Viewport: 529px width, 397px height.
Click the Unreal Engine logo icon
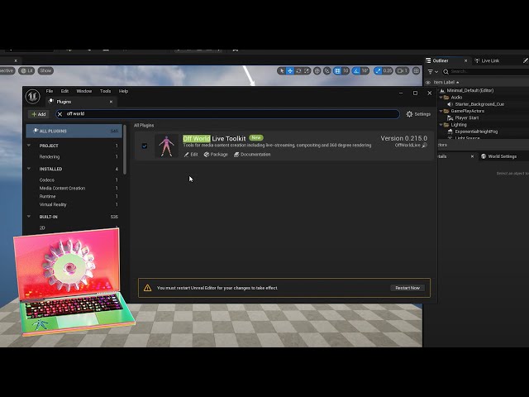click(x=33, y=97)
